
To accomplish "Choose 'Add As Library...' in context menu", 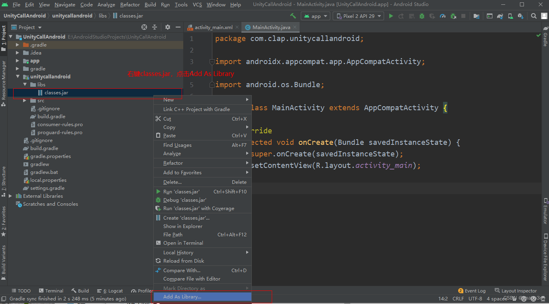I will point(203,297).
